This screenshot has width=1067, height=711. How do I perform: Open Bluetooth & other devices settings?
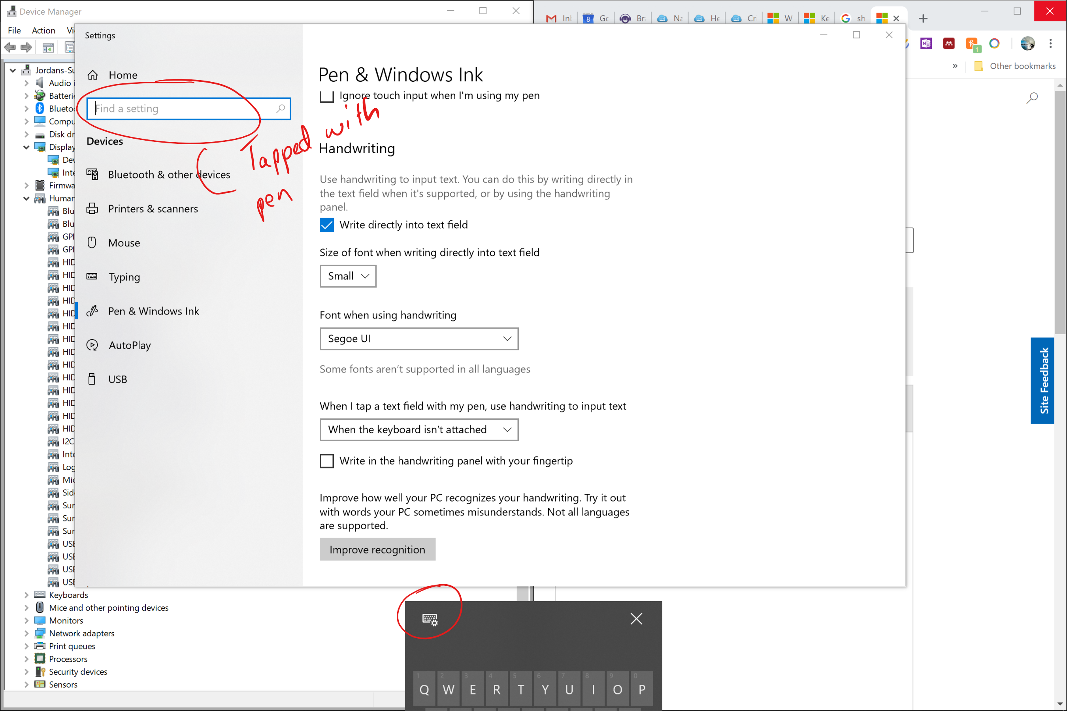tap(168, 175)
